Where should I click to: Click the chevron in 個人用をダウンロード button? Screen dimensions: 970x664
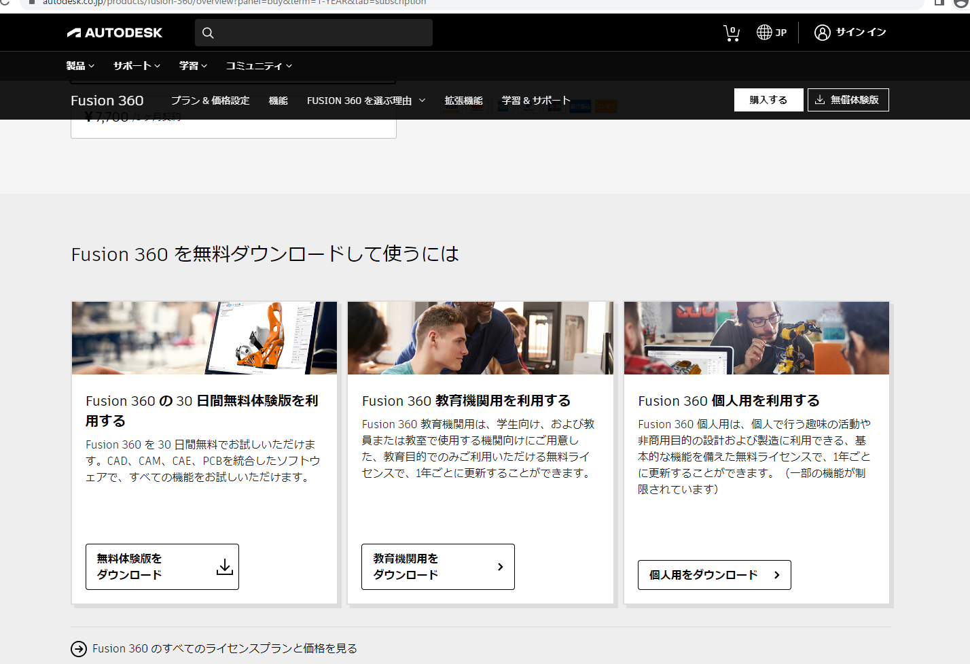pyautogui.click(x=777, y=575)
